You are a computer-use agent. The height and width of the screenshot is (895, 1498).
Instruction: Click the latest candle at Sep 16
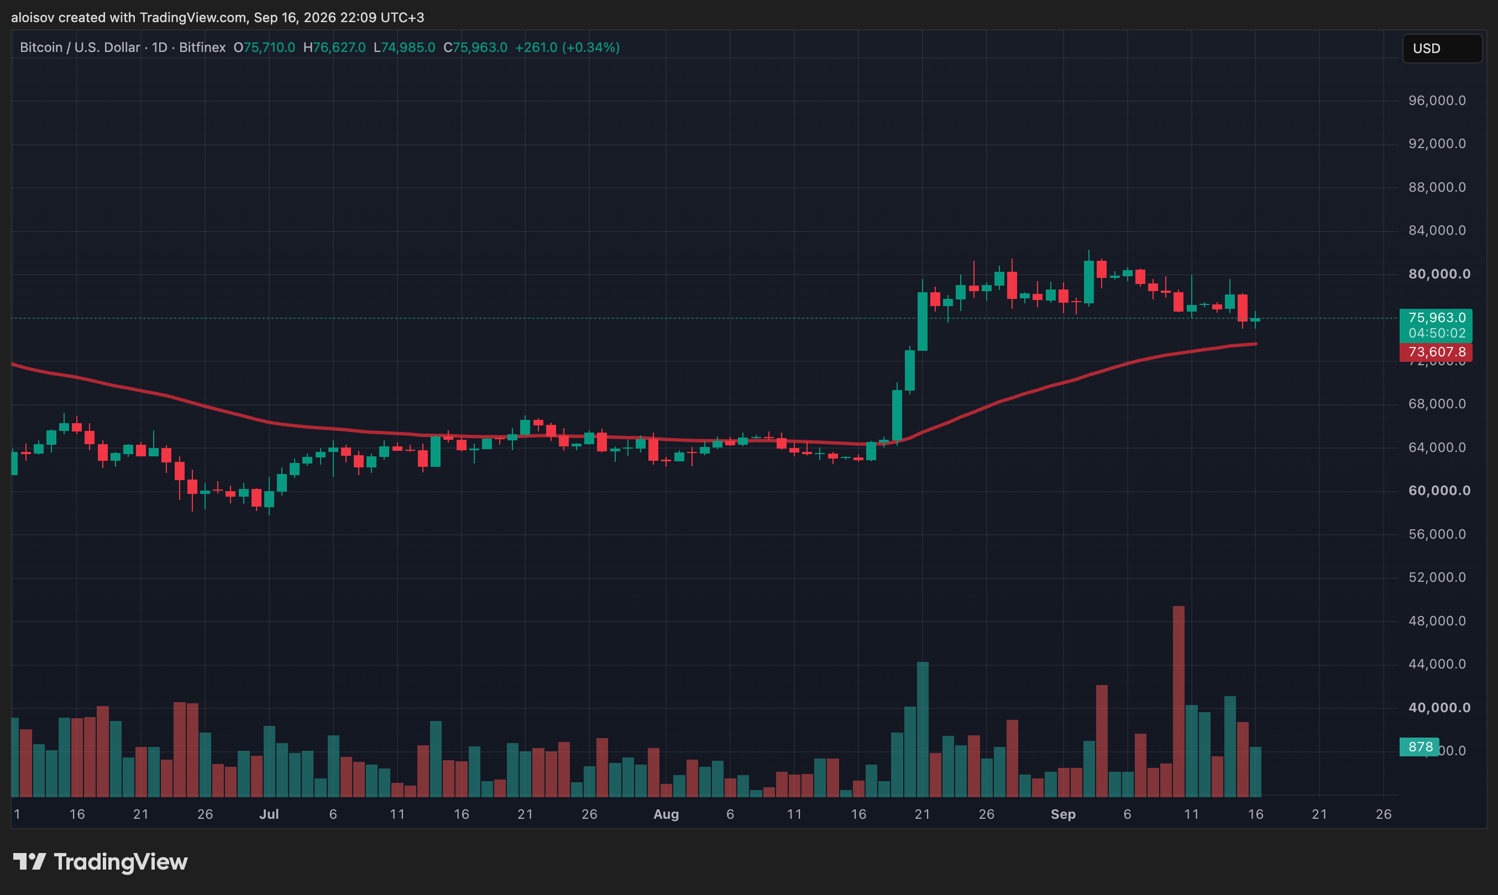pos(1255,320)
